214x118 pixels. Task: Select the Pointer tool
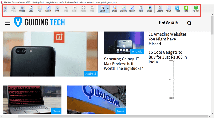pos(132,9)
